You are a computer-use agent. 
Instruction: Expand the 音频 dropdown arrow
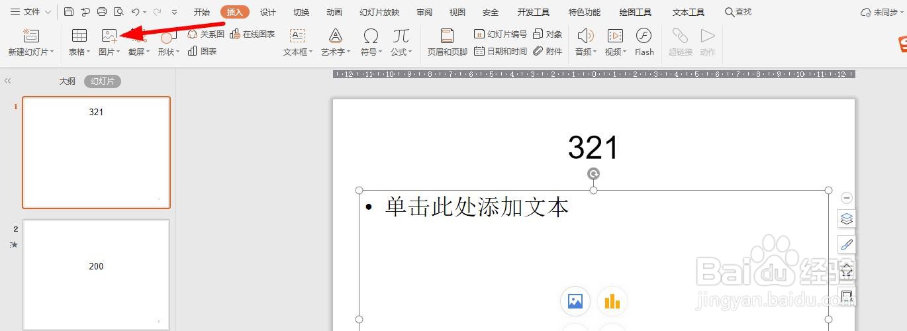pyautogui.click(x=595, y=52)
